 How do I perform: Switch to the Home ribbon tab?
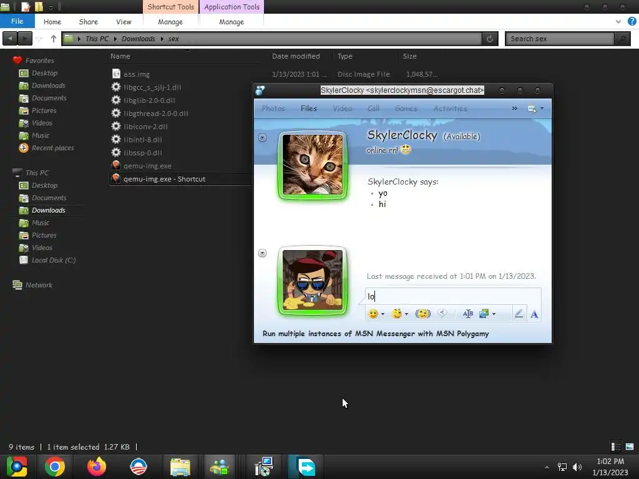52,22
